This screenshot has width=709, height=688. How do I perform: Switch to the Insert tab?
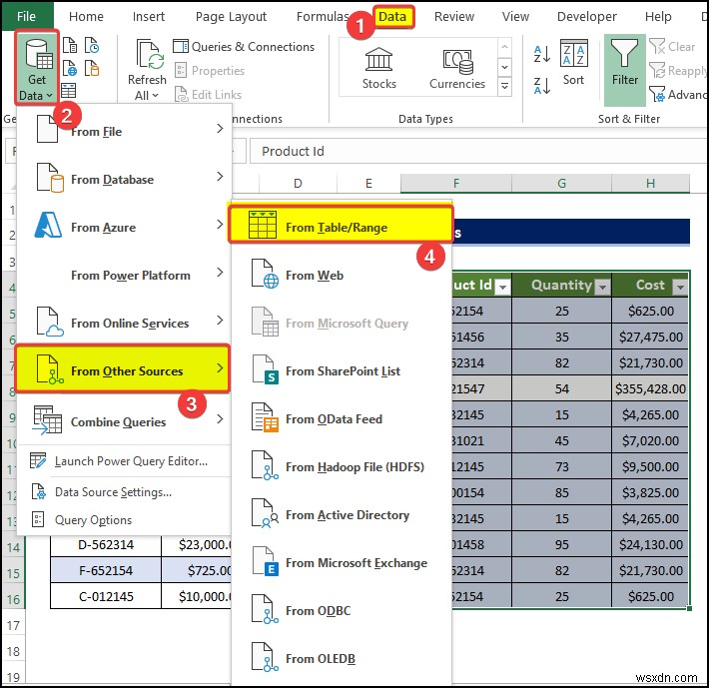149,17
